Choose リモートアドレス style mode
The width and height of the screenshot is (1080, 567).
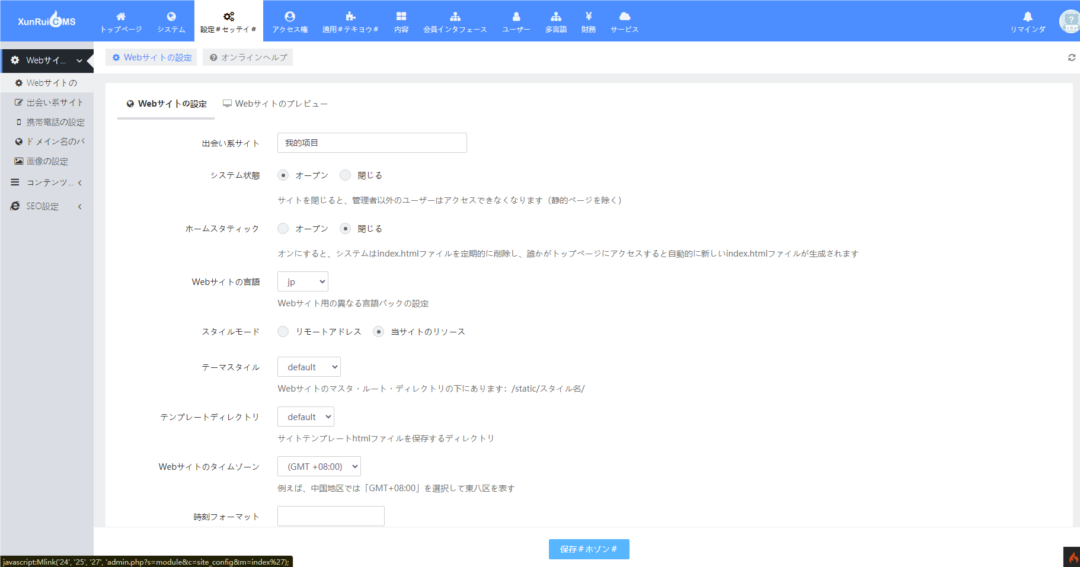coord(283,332)
